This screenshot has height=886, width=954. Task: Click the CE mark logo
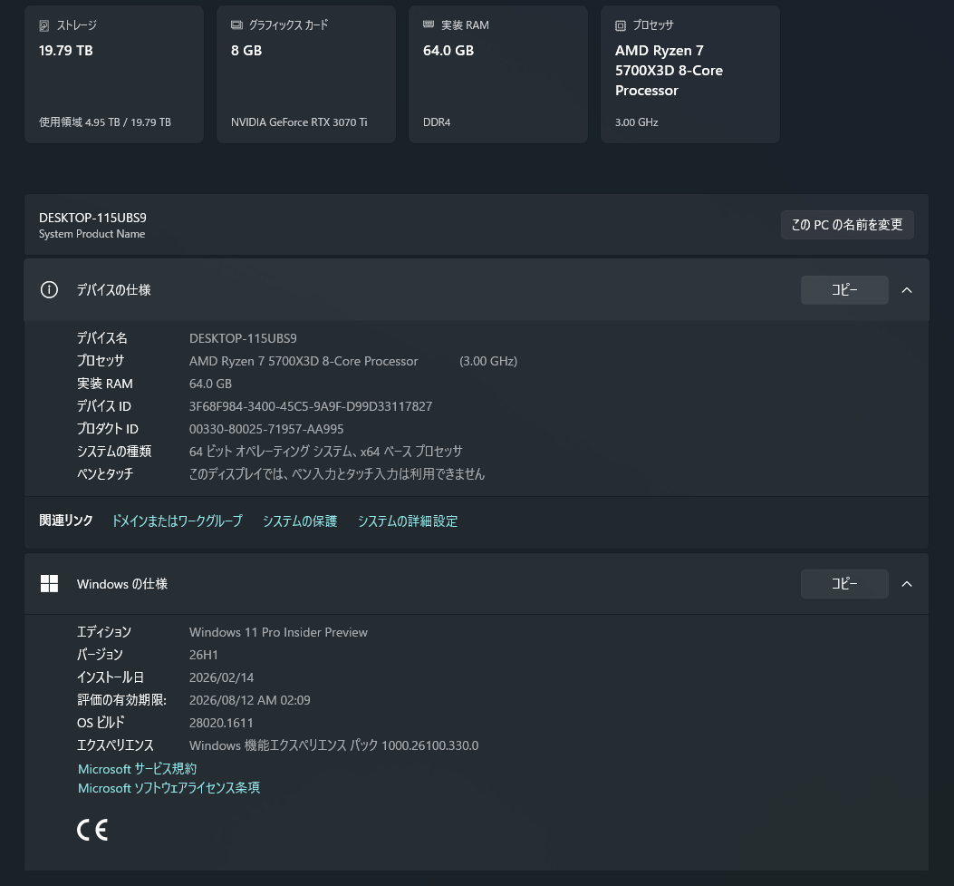tap(92, 830)
